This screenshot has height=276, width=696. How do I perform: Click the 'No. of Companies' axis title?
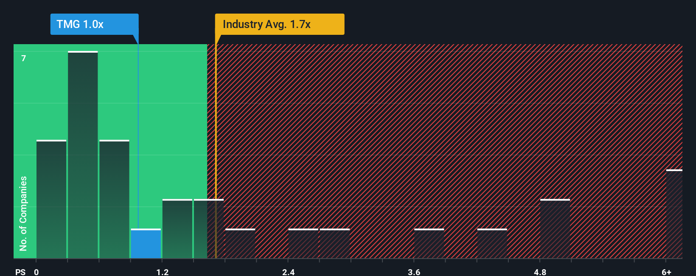coord(23,213)
